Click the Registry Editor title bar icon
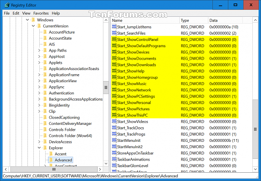261x181 pixels. pyautogui.click(x=7, y=5)
